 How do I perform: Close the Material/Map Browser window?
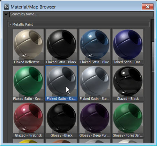coord(148,7)
